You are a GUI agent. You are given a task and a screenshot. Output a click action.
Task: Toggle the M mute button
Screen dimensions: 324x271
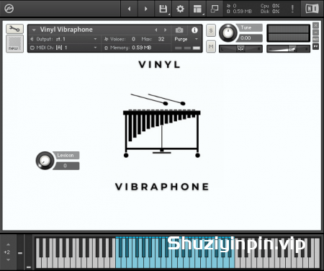(211, 46)
